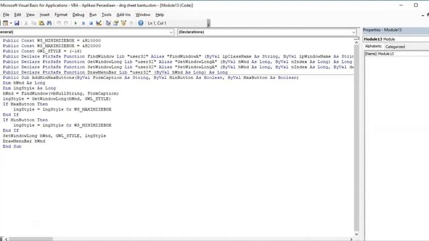Open the Object Browser icon
The width and height of the screenshot is (429, 241).
(123, 23)
